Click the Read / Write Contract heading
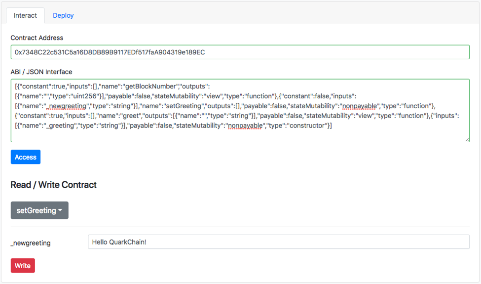Viewport: 481px width, 284px height. [53, 185]
